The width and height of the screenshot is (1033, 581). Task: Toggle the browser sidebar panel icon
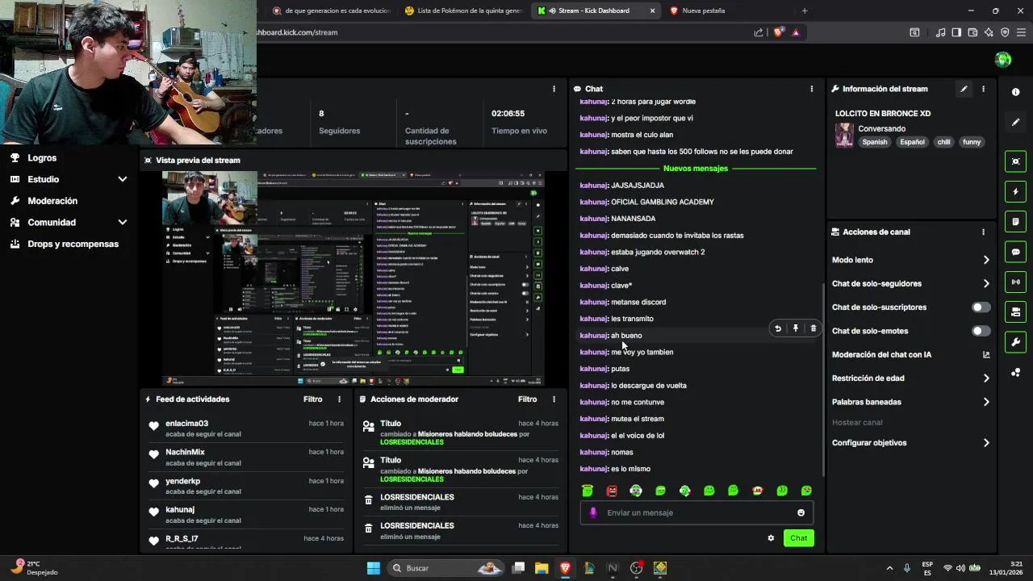tap(956, 32)
